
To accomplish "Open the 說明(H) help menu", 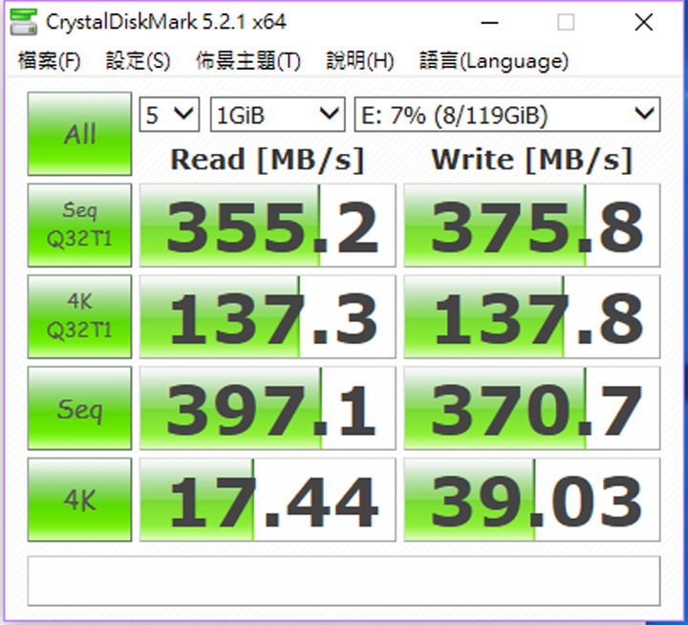I will pyautogui.click(x=359, y=61).
